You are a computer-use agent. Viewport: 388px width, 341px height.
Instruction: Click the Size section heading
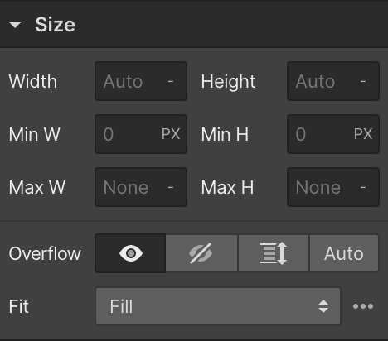click(55, 25)
